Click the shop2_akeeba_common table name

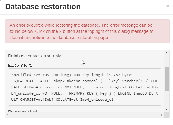(75, 81)
